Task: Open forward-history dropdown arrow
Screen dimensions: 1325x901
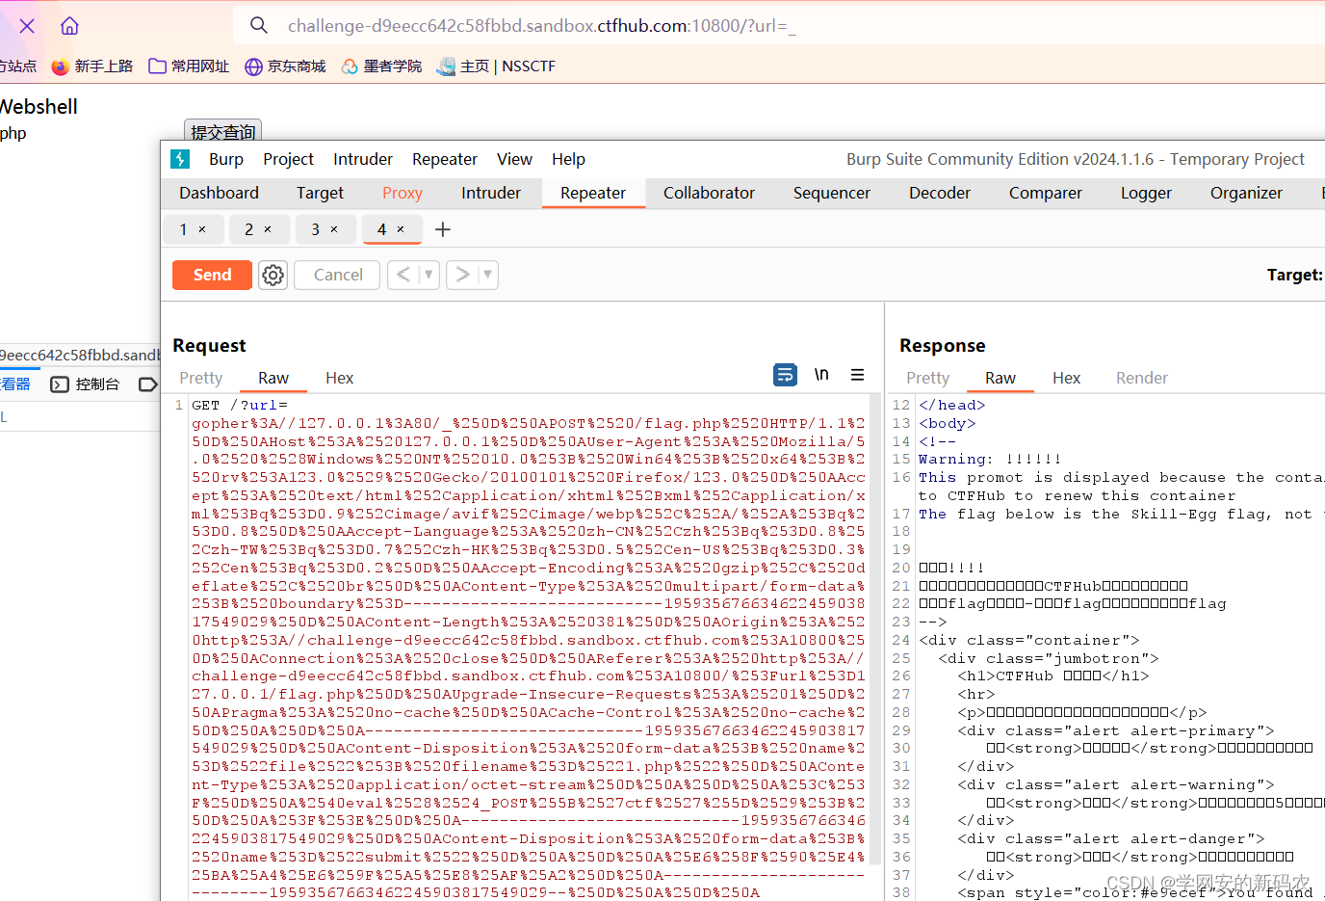Action: (x=487, y=275)
